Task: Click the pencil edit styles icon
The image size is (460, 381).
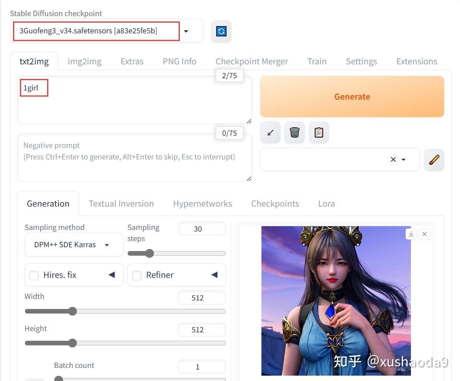Action: coord(434,160)
